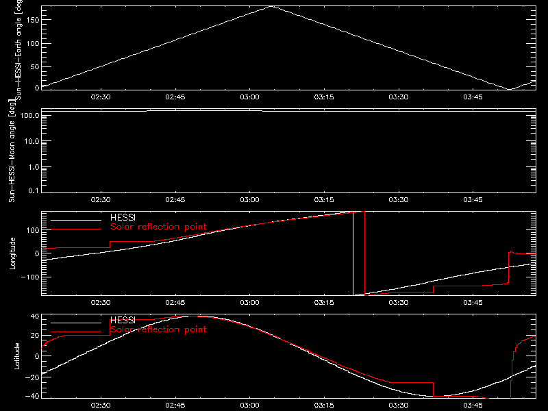Click the -20 tick label on Latitude plot
This screenshot has width=548, height=411.
32,377
